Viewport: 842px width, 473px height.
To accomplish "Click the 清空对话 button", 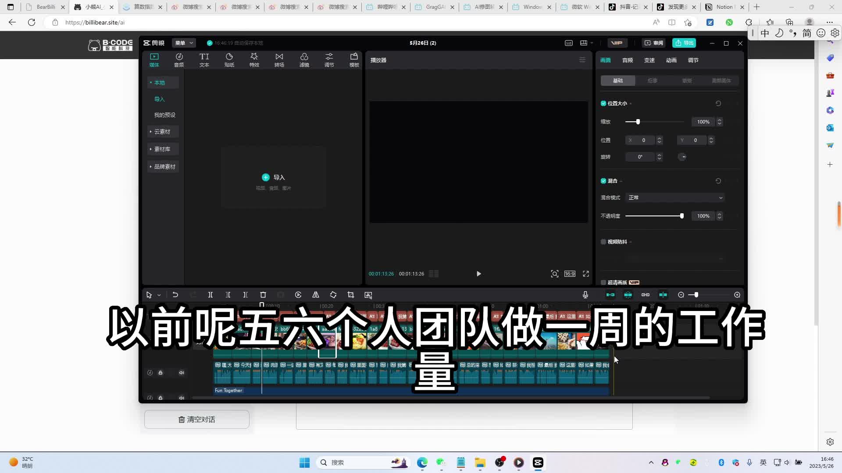I will click(197, 420).
